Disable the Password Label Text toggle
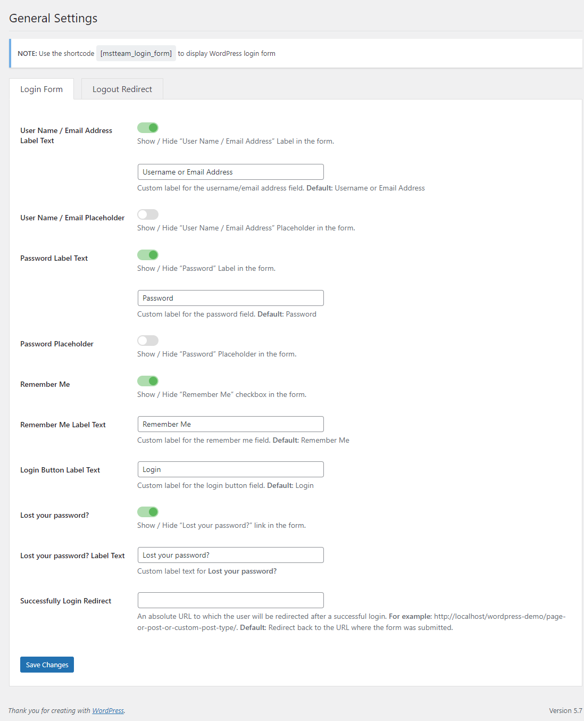 coord(147,255)
